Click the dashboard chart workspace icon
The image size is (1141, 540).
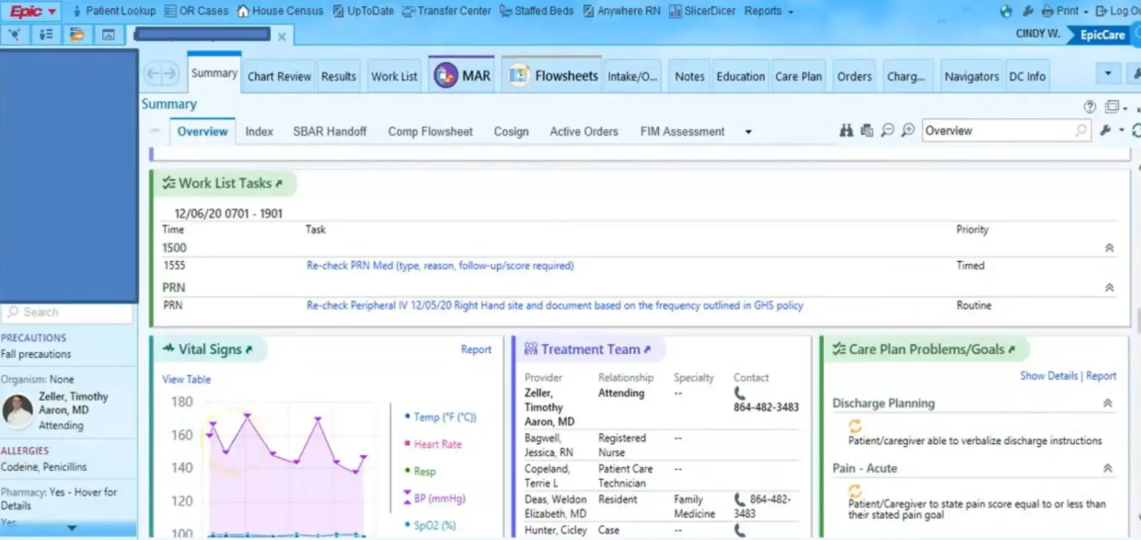point(108,35)
